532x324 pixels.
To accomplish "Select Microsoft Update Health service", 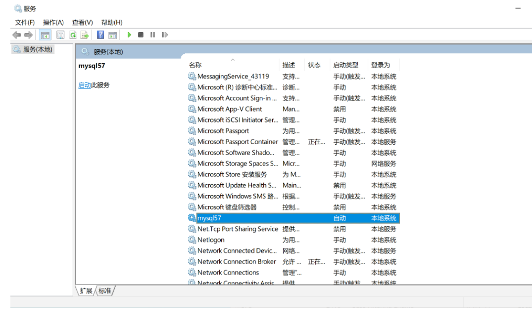I will point(294,185).
